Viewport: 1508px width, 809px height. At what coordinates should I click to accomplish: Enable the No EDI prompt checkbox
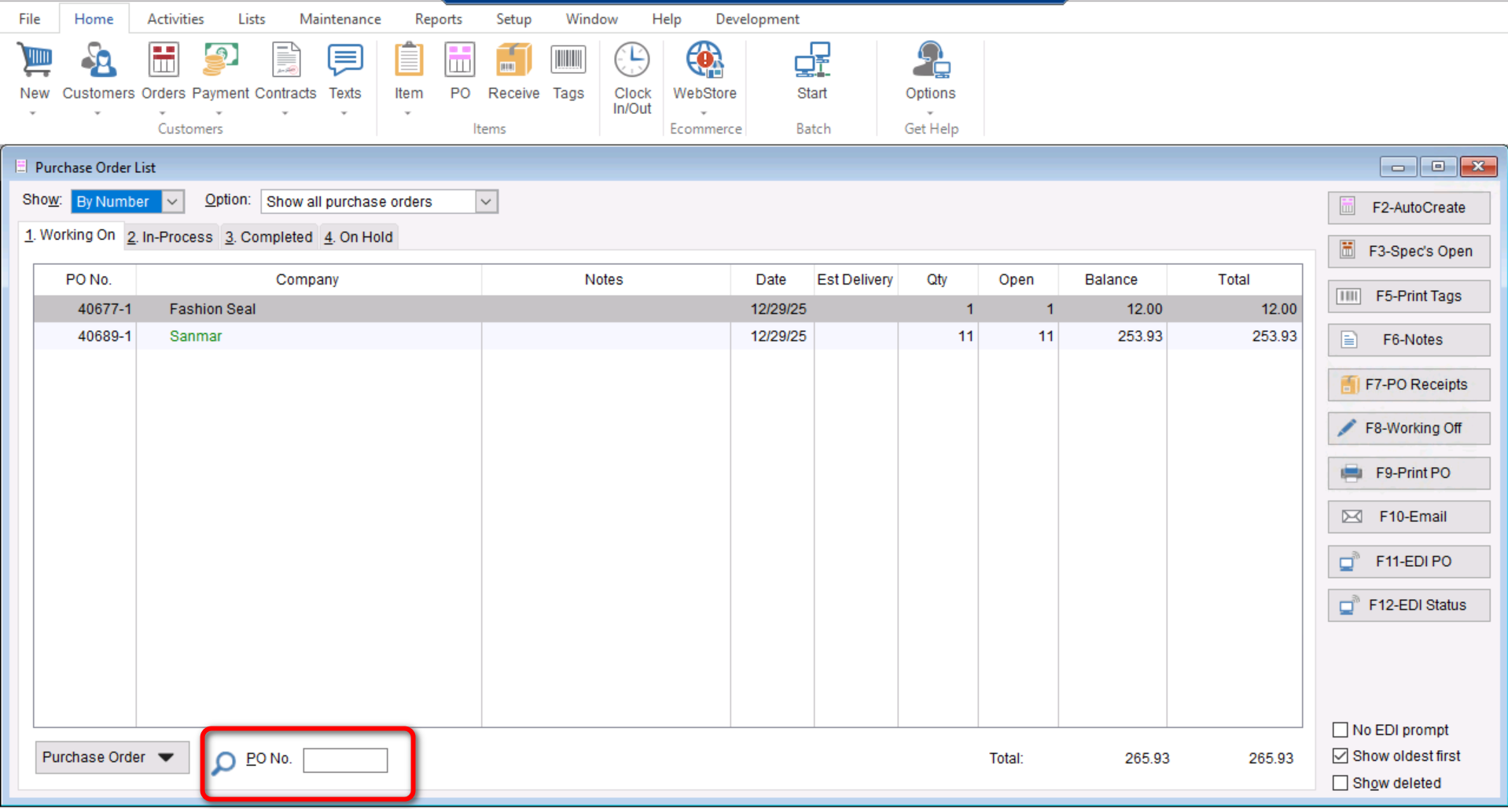point(1341,730)
